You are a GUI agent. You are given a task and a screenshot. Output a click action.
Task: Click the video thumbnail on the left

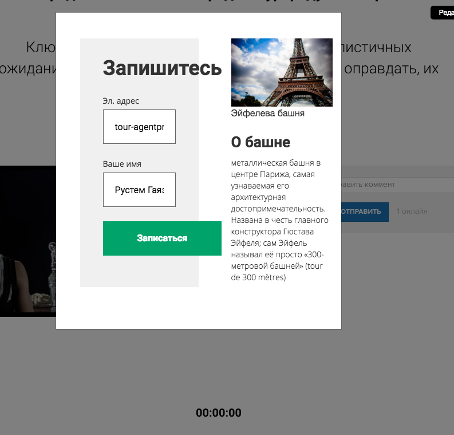pos(28,241)
